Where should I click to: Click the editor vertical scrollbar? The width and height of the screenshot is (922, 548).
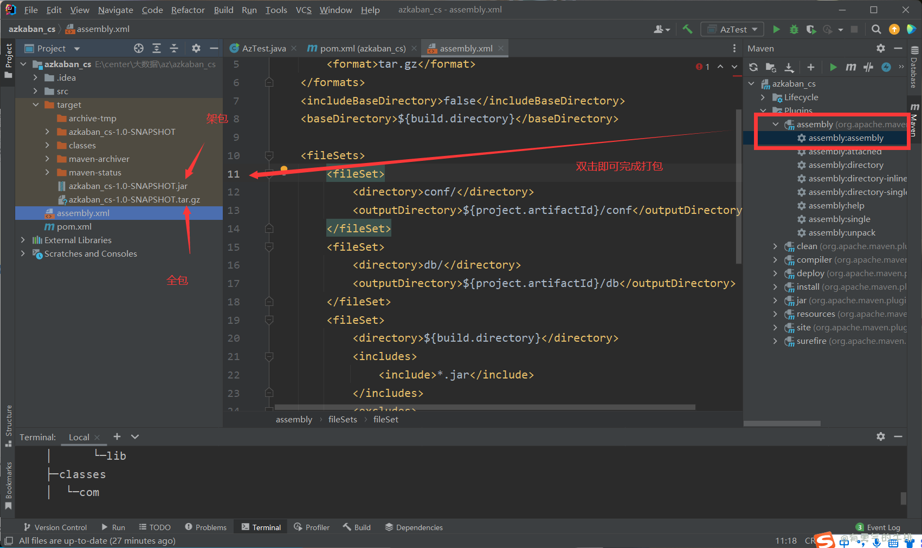coord(738,186)
